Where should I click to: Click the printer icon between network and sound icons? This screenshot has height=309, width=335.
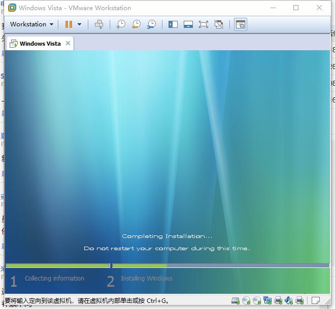(278, 300)
